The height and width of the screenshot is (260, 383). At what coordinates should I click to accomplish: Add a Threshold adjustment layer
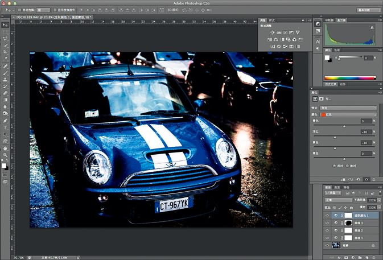pos(285,47)
